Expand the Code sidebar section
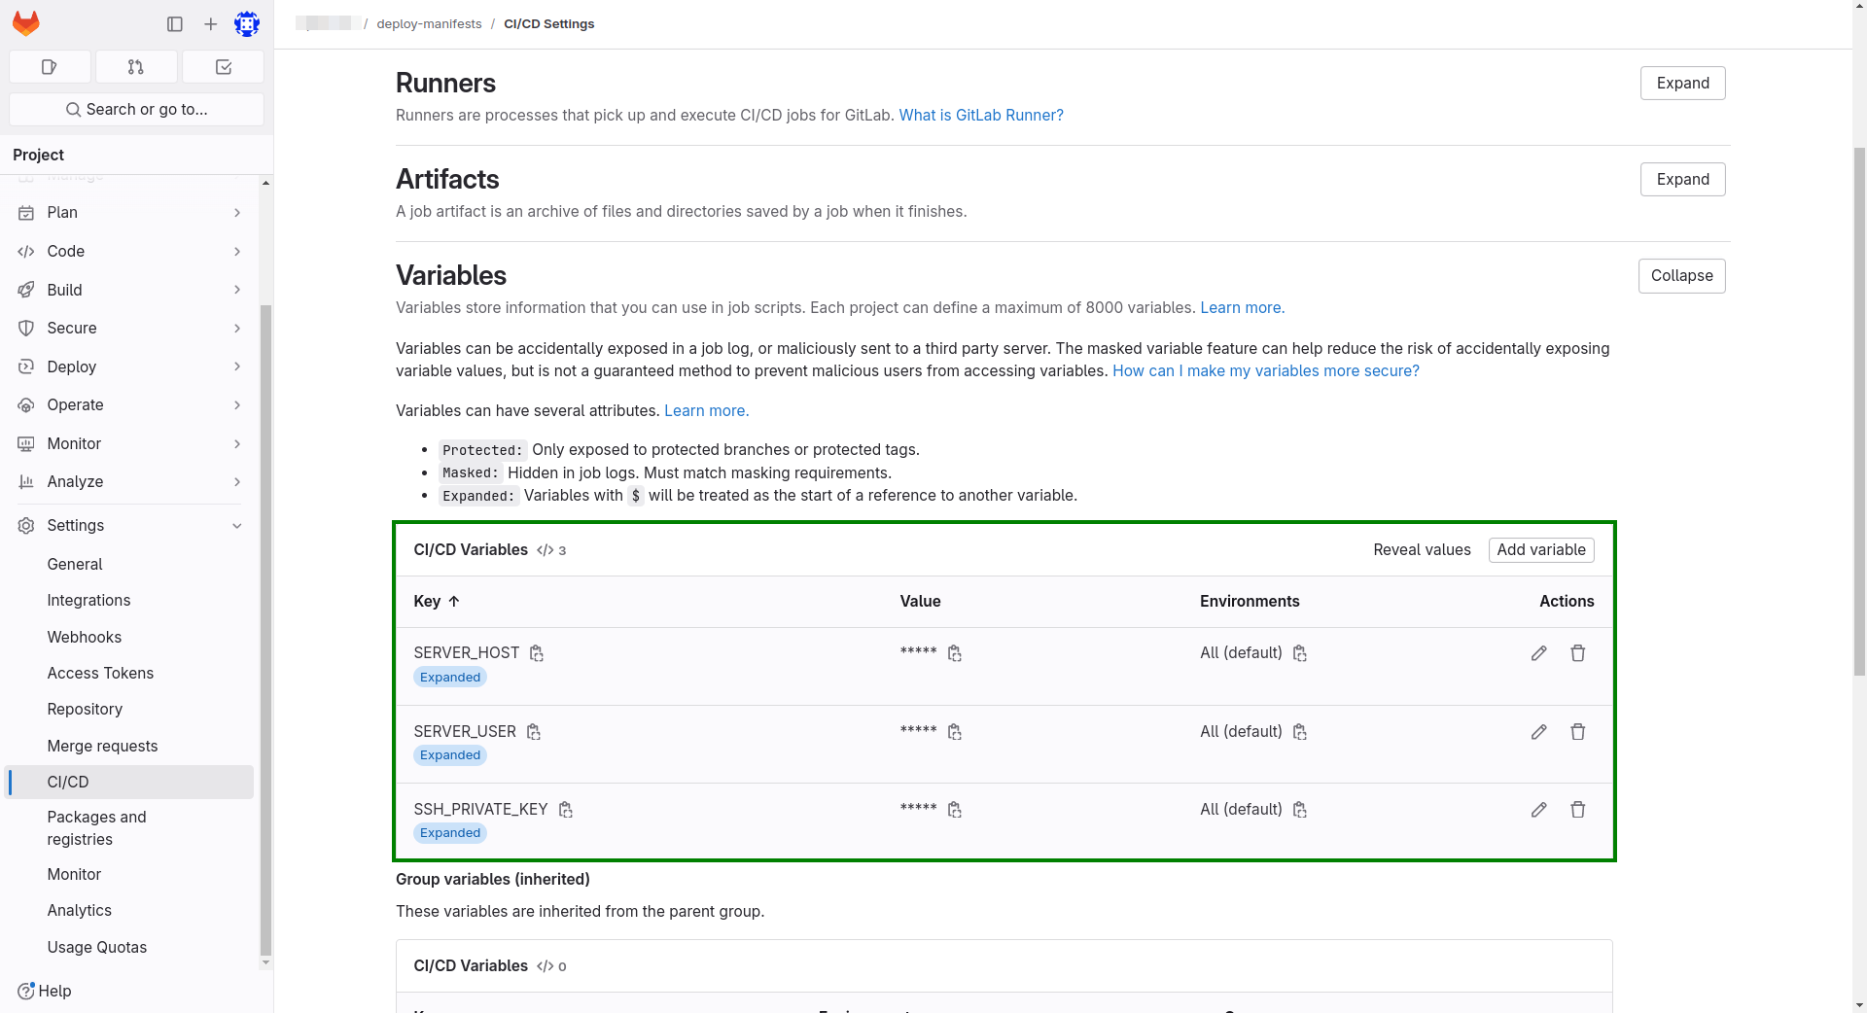This screenshot has height=1013, width=1867. coord(129,251)
